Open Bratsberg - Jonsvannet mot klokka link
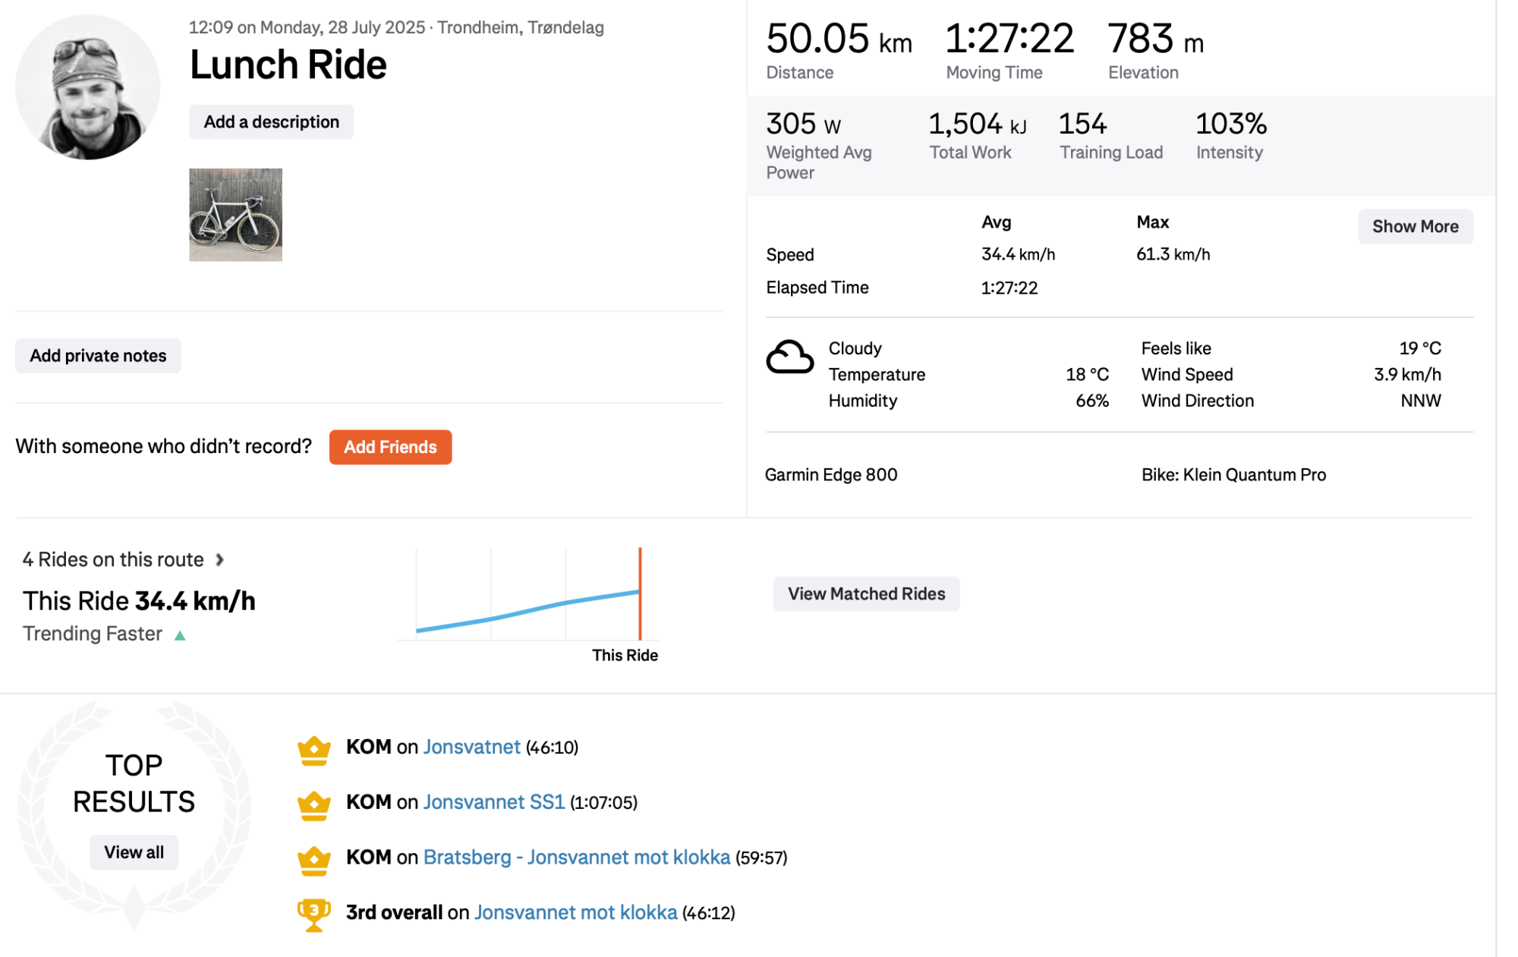Viewport: 1518px width, 957px height. [576, 858]
